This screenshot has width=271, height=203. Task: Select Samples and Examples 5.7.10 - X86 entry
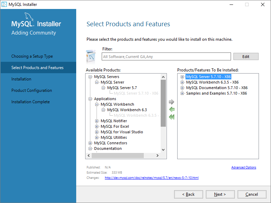click(x=217, y=93)
